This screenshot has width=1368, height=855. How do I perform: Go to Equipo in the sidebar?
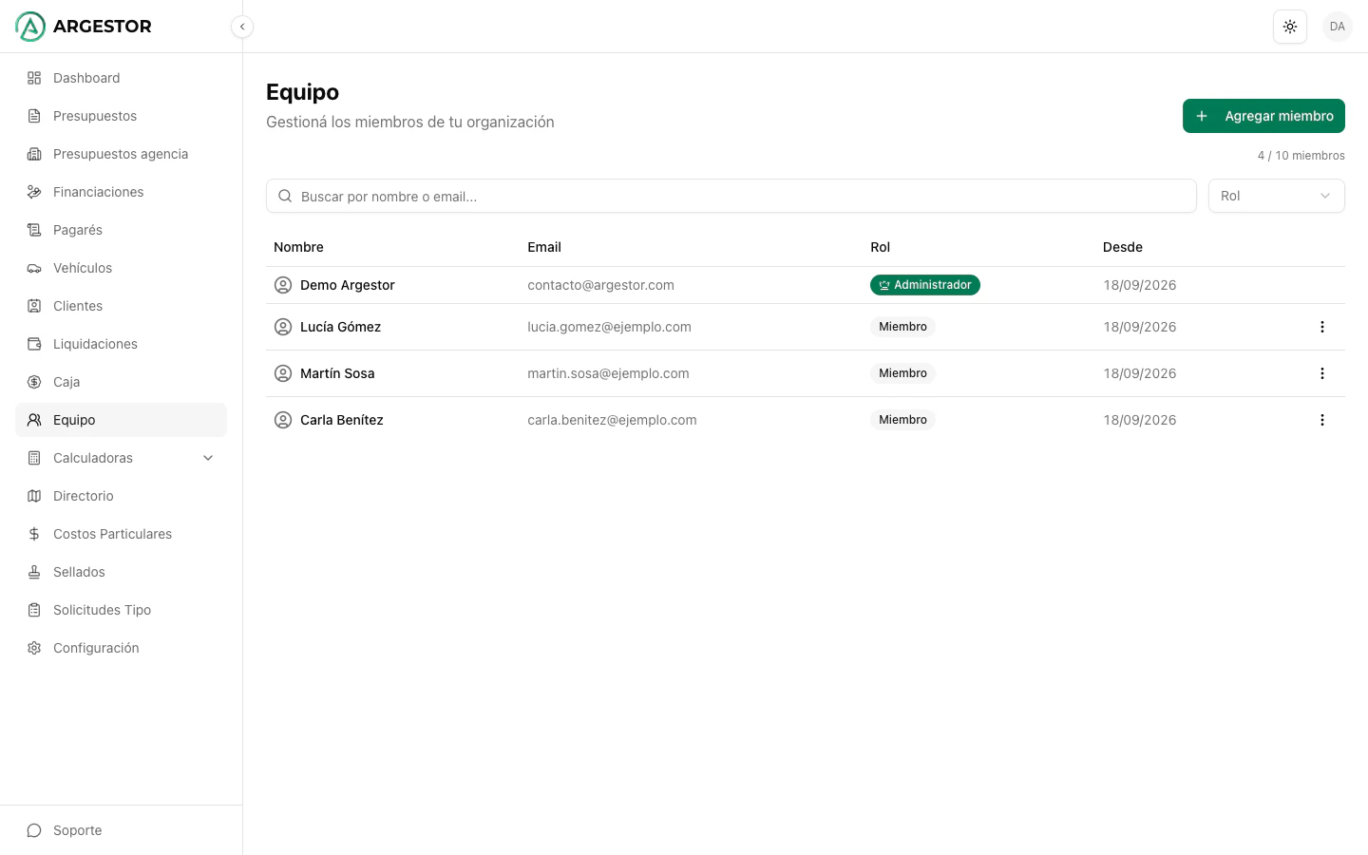click(121, 420)
